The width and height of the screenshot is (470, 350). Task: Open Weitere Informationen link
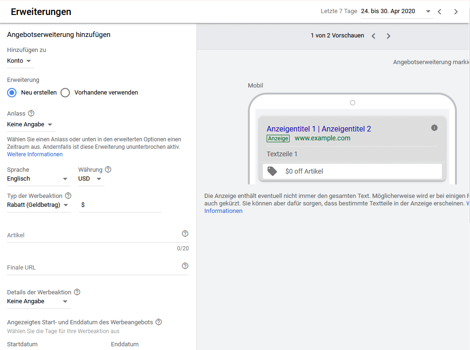(x=35, y=154)
